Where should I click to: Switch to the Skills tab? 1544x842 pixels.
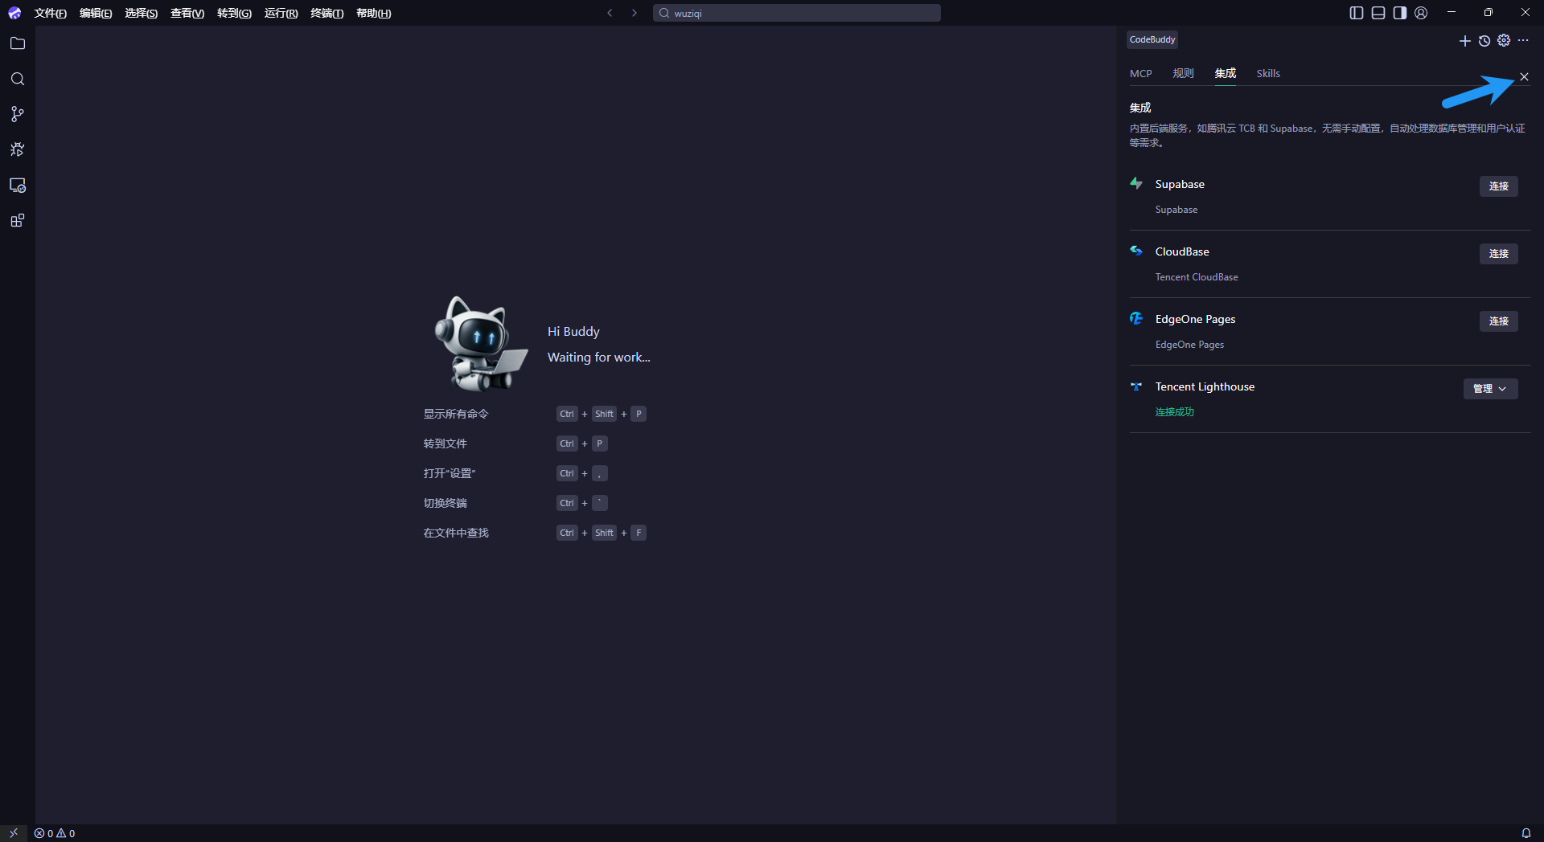pyautogui.click(x=1268, y=73)
